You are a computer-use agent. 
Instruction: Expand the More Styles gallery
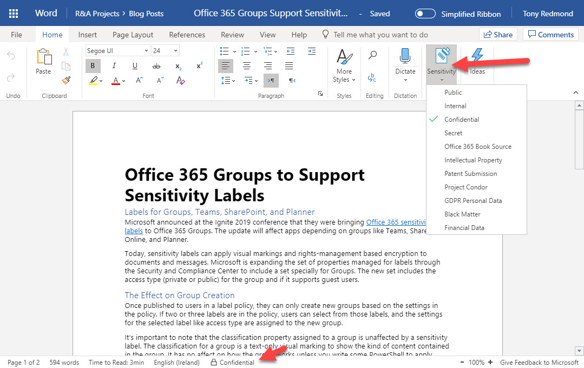[x=344, y=65]
